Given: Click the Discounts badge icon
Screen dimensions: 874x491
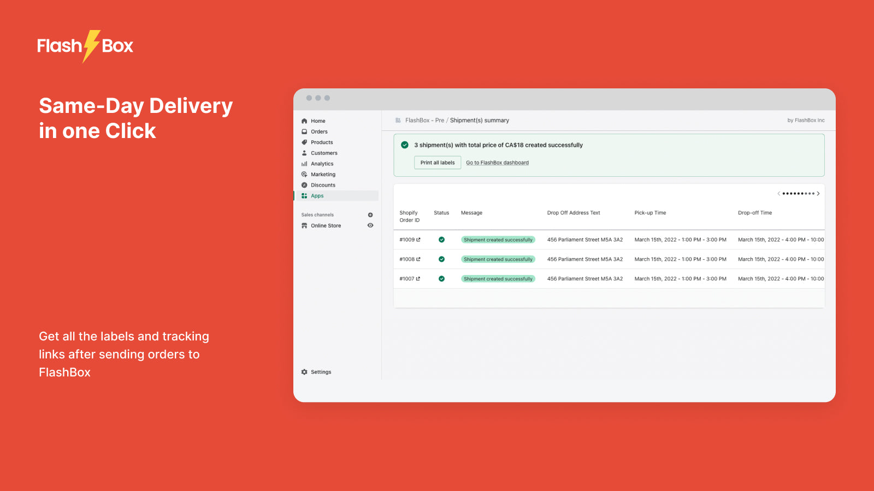Looking at the screenshot, I should click(x=304, y=185).
